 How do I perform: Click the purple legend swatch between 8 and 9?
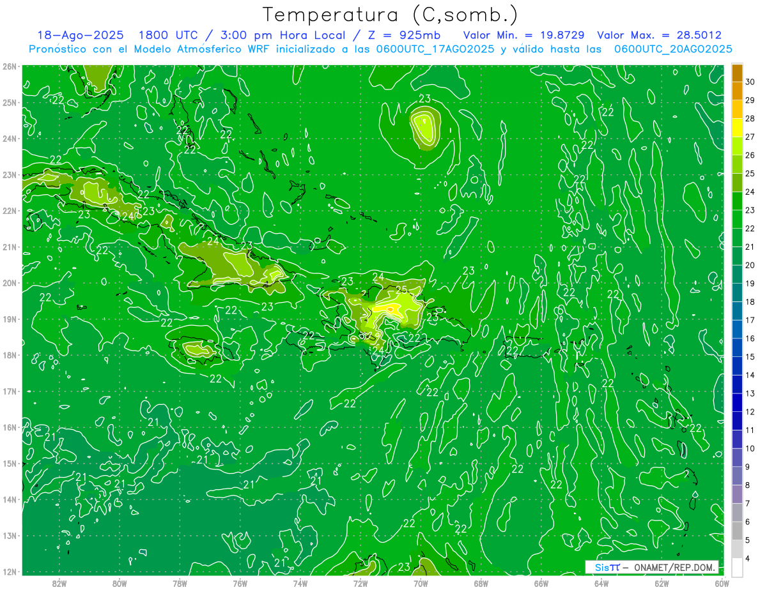click(737, 476)
